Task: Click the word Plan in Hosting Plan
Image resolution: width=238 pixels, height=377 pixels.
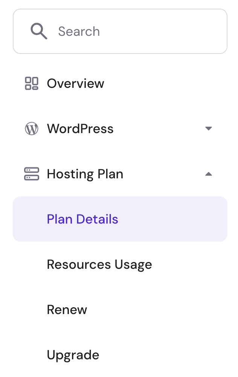Action: click(110, 174)
